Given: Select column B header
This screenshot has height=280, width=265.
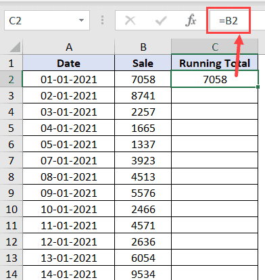Looking at the screenshot, I should pos(143,47).
